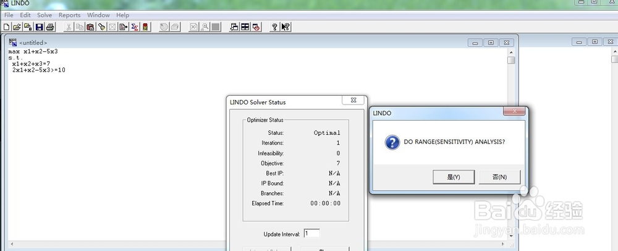Click the editor's horizontal scrollbar left arrow
The width and height of the screenshot is (618, 251).
[x=11, y=244]
